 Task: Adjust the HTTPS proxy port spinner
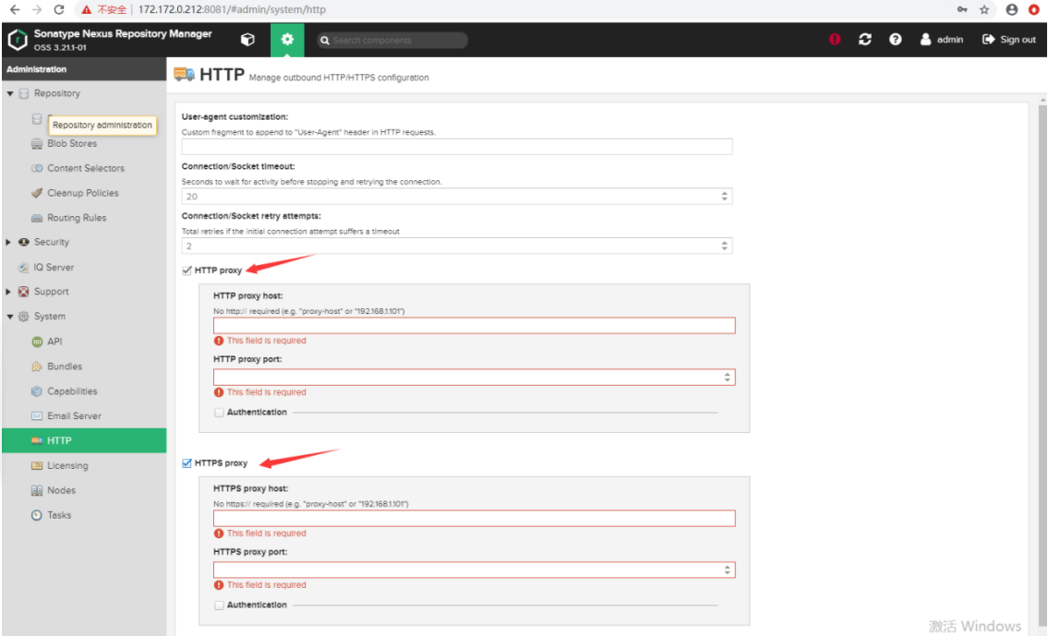pyautogui.click(x=728, y=570)
